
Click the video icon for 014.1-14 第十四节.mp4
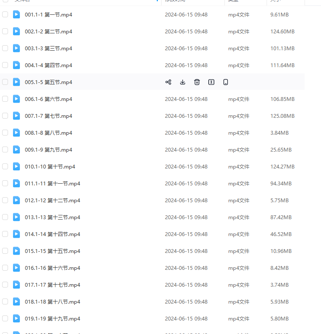16,234
